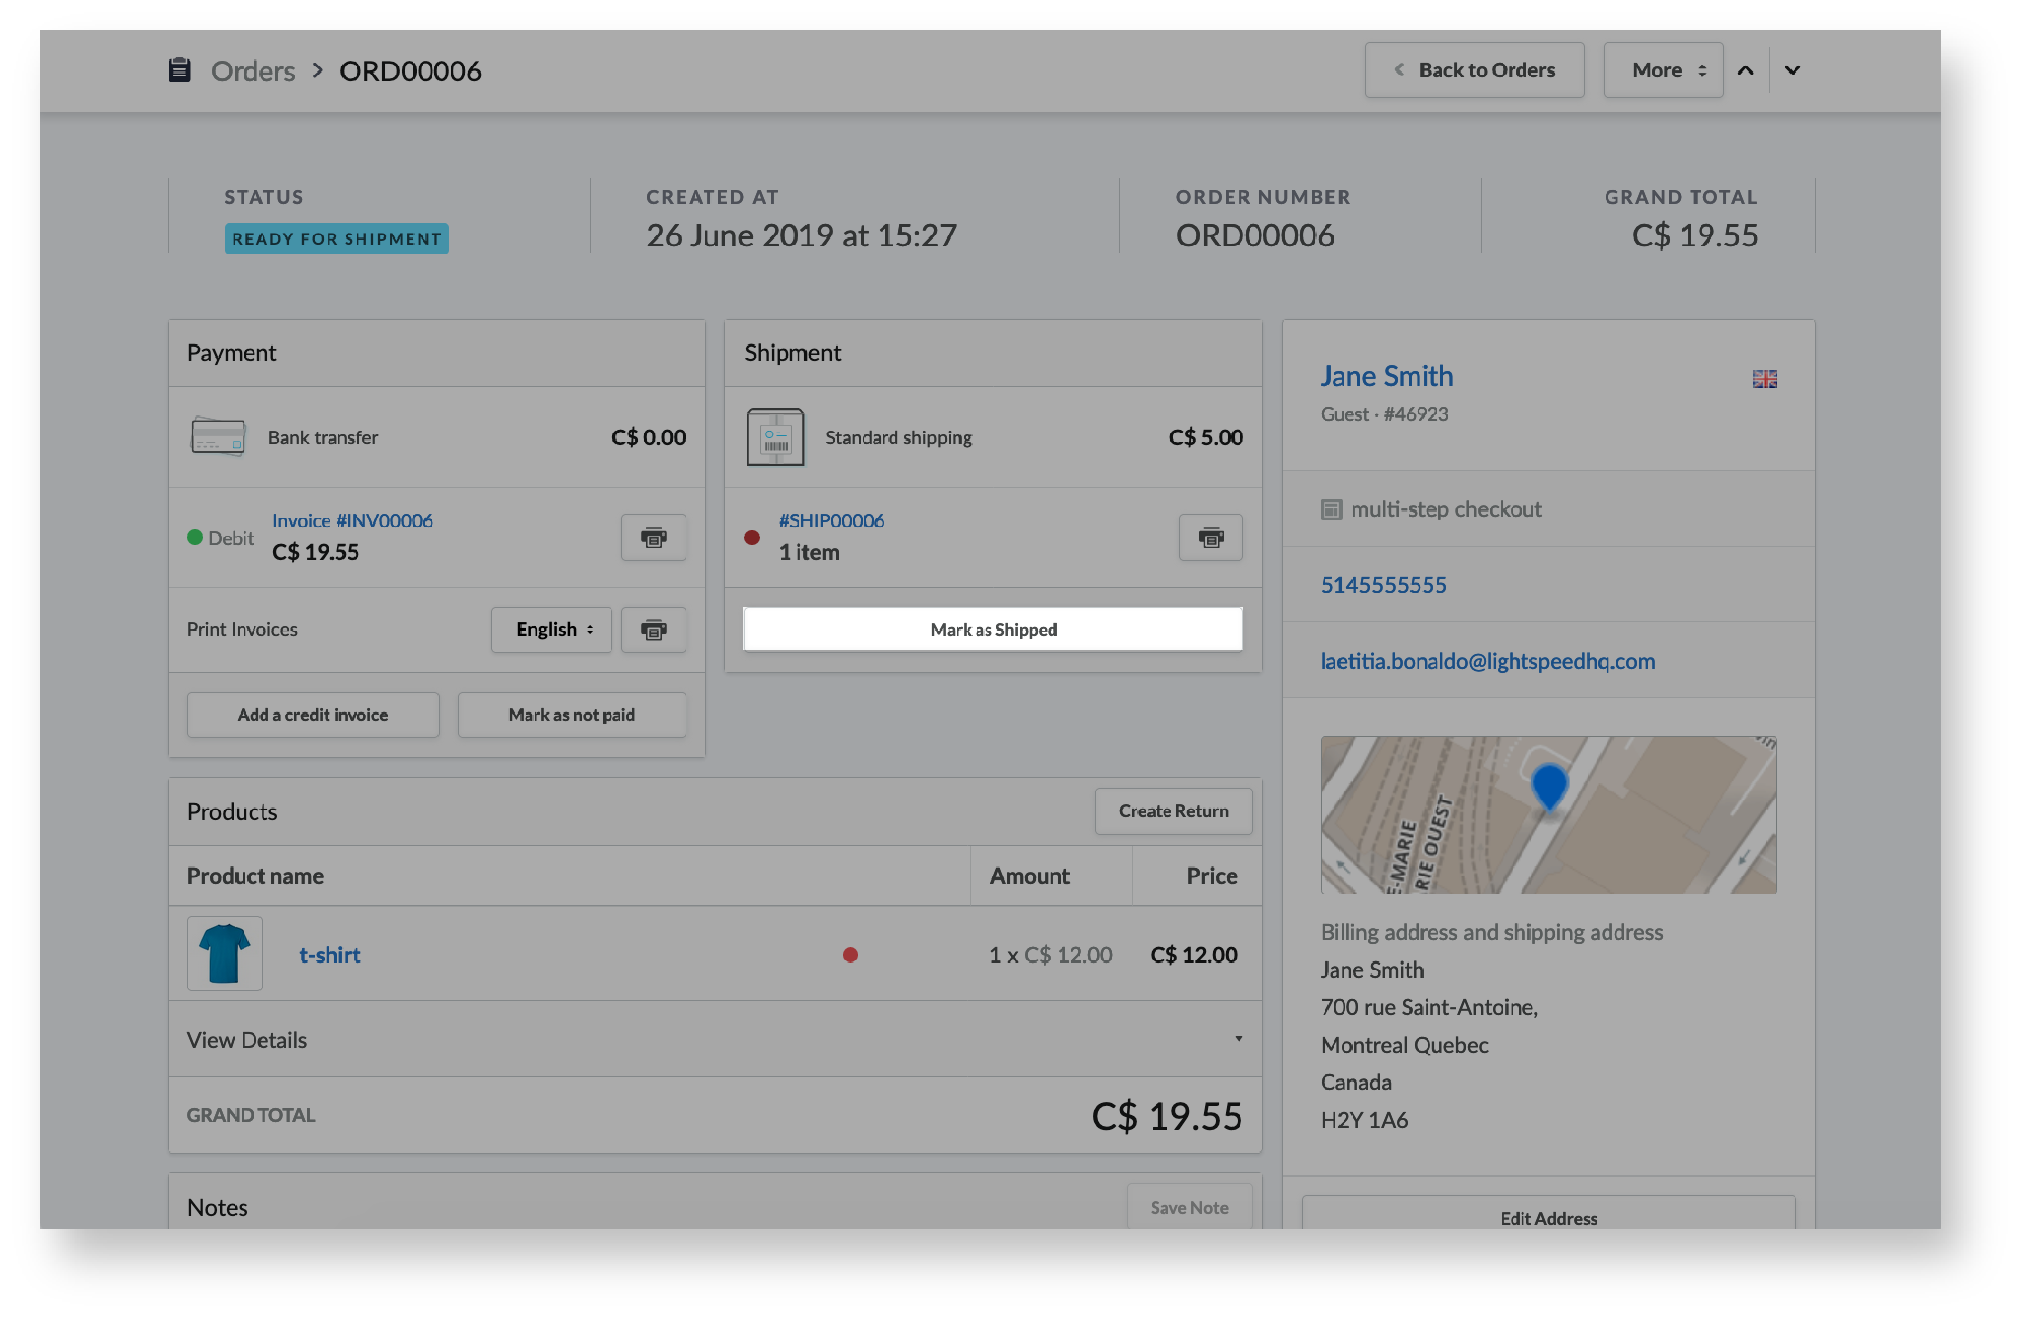Print invoice #INV00006 with printer icon
The image size is (2020, 1318).
(x=654, y=537)
